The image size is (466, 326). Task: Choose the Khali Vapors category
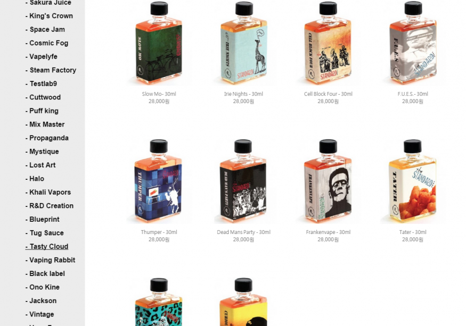tap(48, 192)
